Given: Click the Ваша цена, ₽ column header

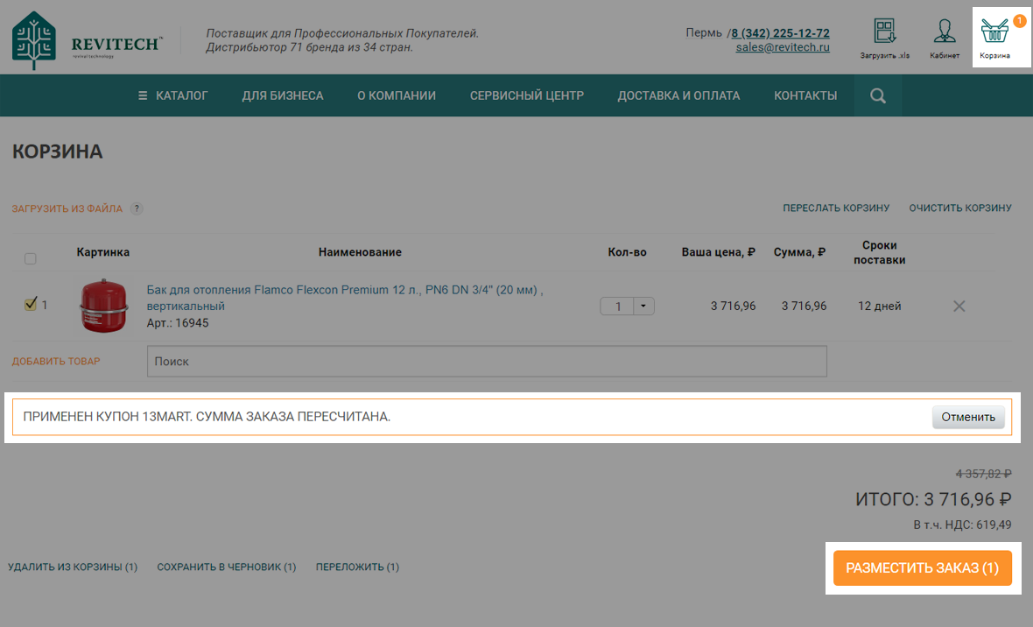Looking at the screenshot, I should [x=718, y=252].
